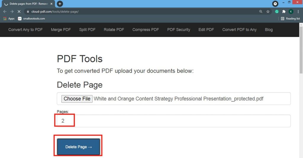
Task: Bookmark this page with star icon
Action: (268, 12)
